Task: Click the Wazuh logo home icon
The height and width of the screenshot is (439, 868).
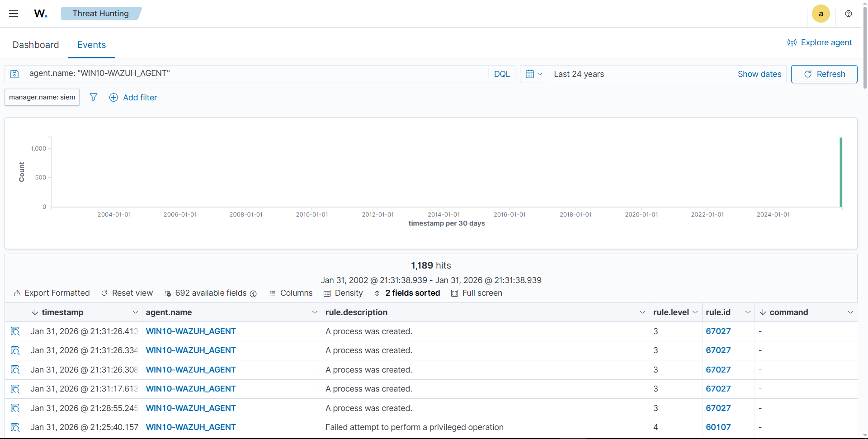Action: click(41, 14)
